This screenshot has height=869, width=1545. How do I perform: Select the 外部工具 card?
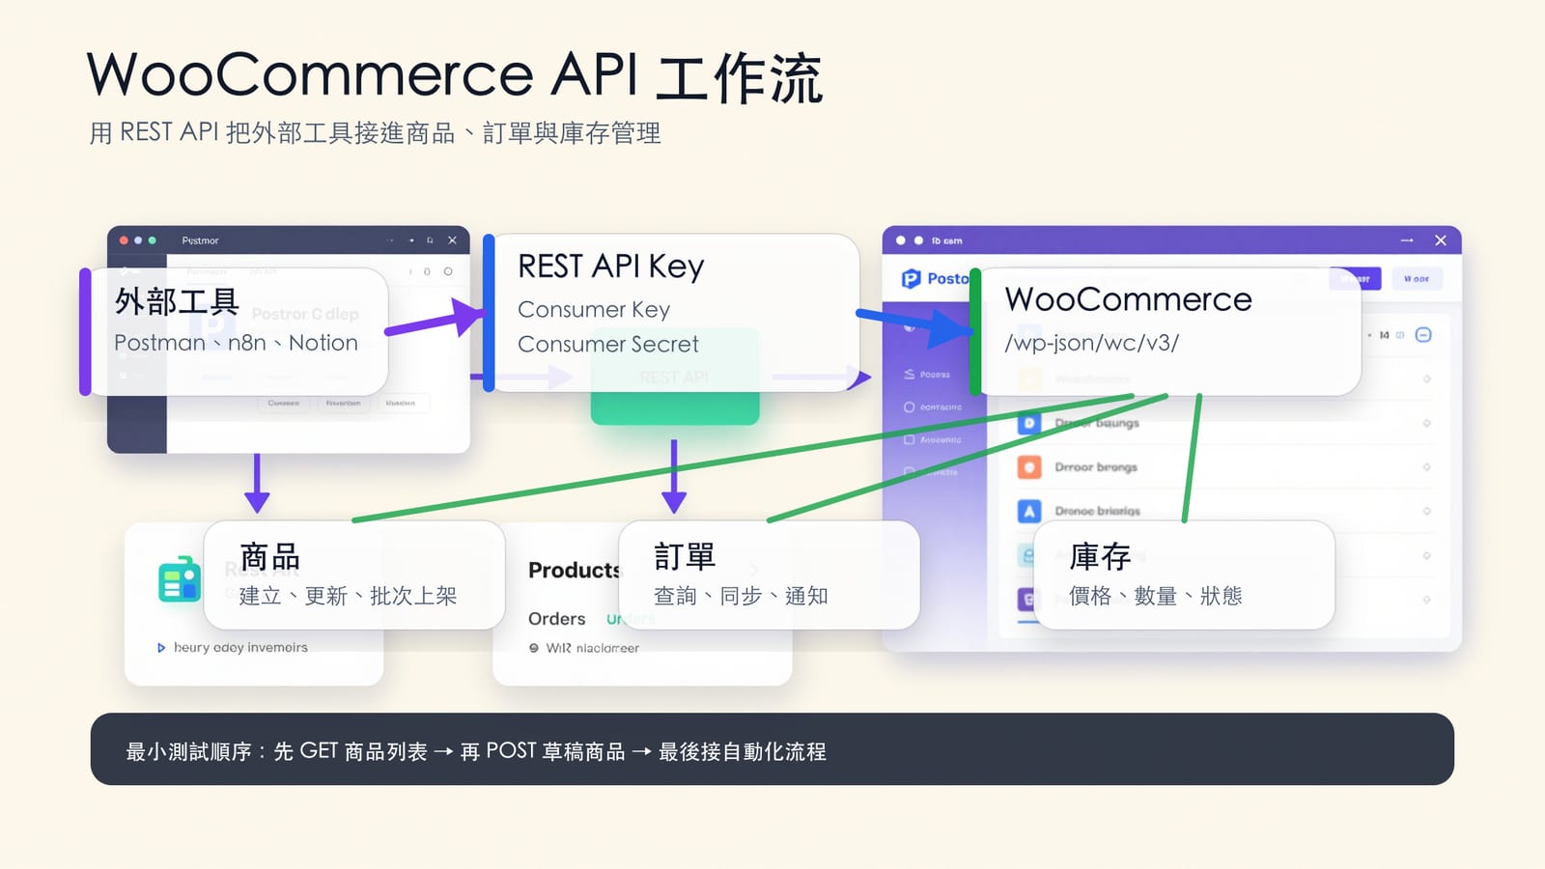235,332
